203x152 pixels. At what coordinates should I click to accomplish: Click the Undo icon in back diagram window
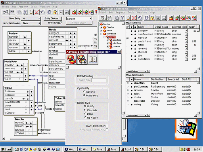[x=42, y=12]
